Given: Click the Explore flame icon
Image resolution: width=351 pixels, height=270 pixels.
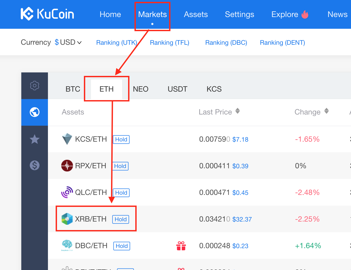Looking at the screenshot, I should [x=305, y=14].
